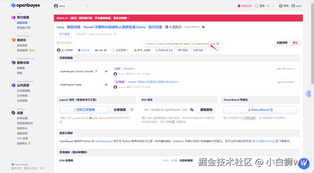Click the RTX_4090 resource label
Viewport: 314px width, 173px height.
(x=142, y=50)
